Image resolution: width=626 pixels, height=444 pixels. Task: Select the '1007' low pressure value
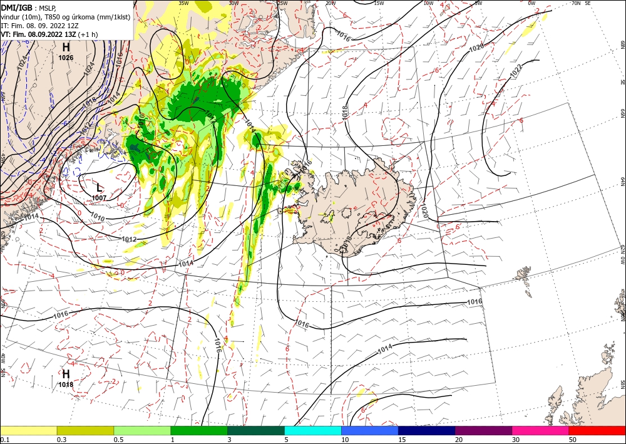pos(99,198)
